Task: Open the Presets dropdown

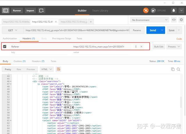Action: click(x=174, y=47)
